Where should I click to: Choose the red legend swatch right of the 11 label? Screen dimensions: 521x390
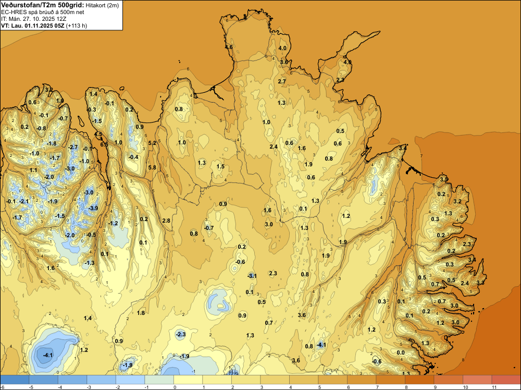tap(506, 380)
